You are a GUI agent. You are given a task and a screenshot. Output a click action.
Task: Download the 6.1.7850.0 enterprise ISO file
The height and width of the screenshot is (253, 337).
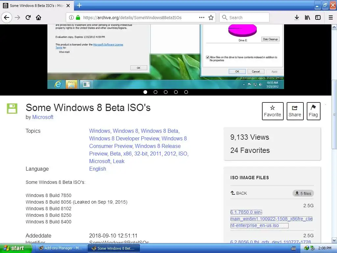click(271, 219)
